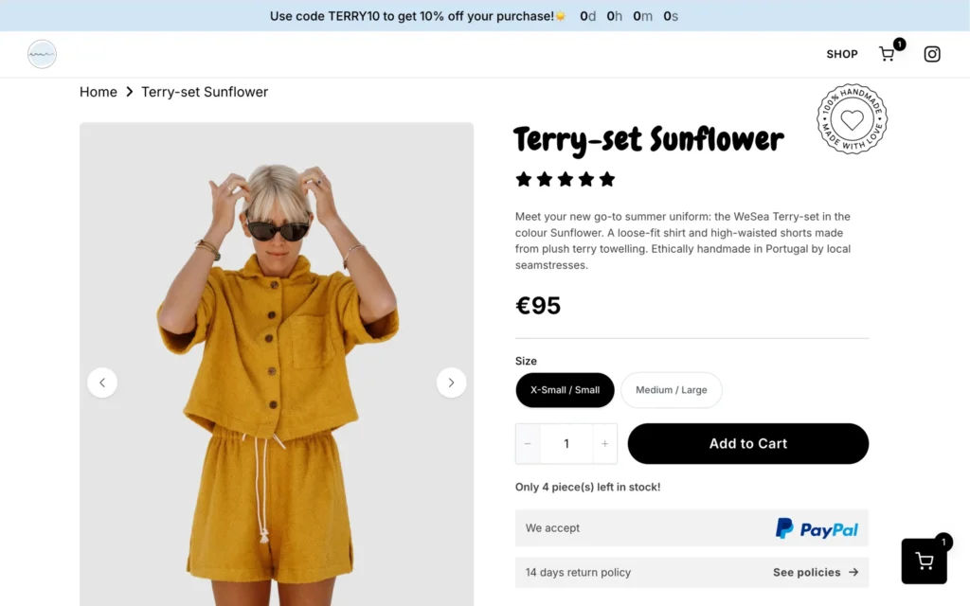Viewport: 970px width, 606px height.
Task: Open the Instagram icon in header
Action: point(932,54)
